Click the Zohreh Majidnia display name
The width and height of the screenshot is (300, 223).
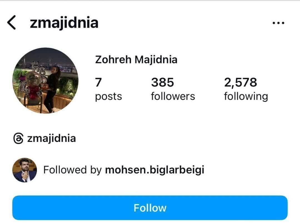(136, 59)
